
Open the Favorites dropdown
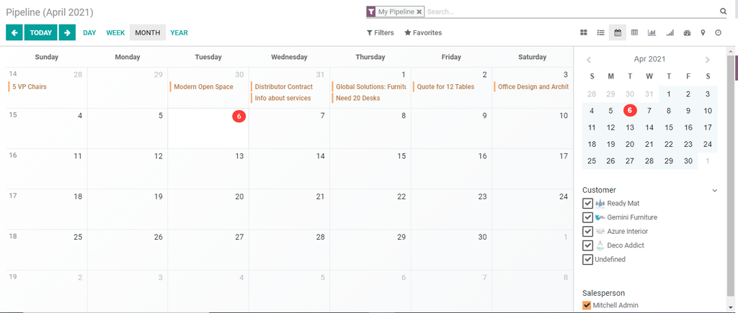423,32
